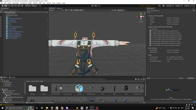
Task: Toggle scene lighting in Scene view
Action: (66, 10)
